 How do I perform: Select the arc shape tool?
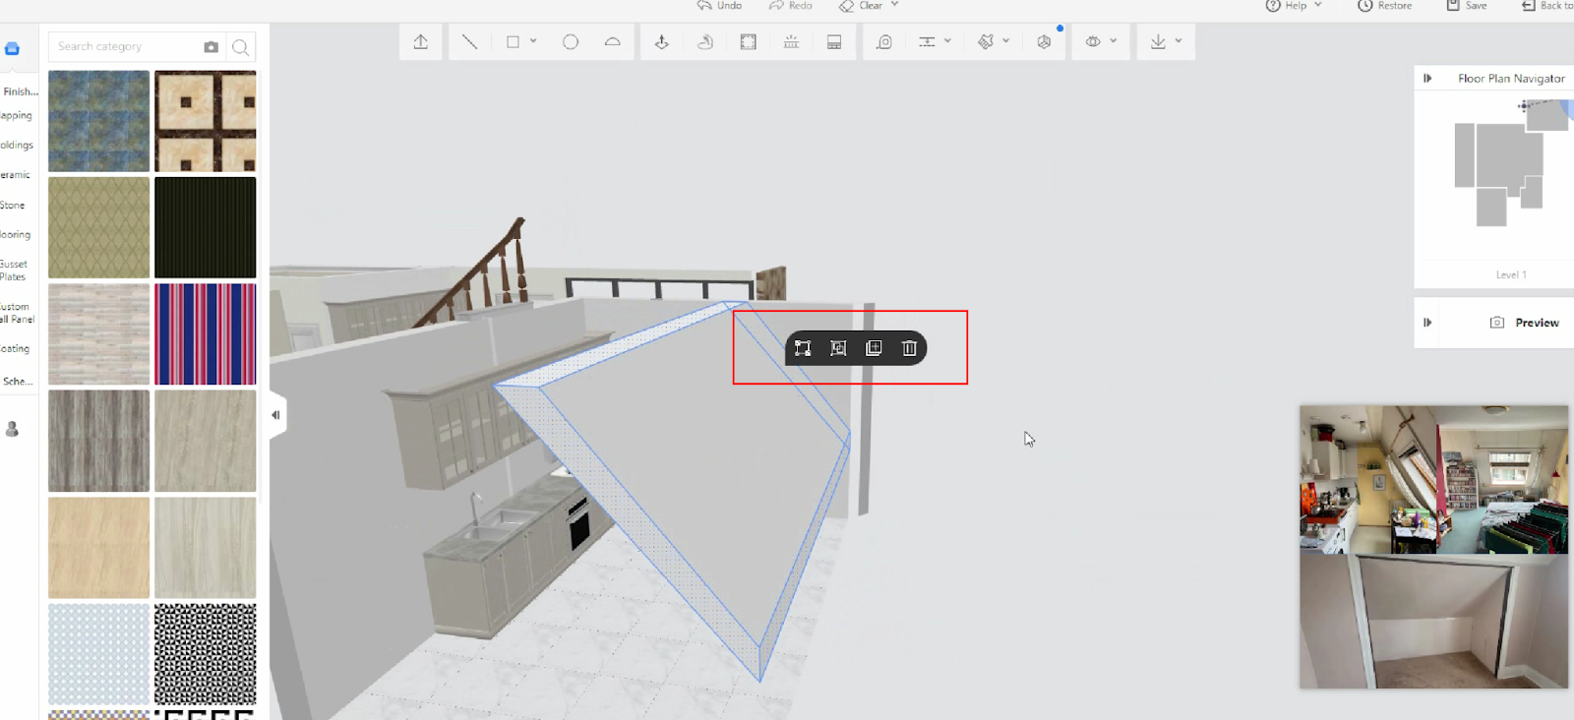612,42
